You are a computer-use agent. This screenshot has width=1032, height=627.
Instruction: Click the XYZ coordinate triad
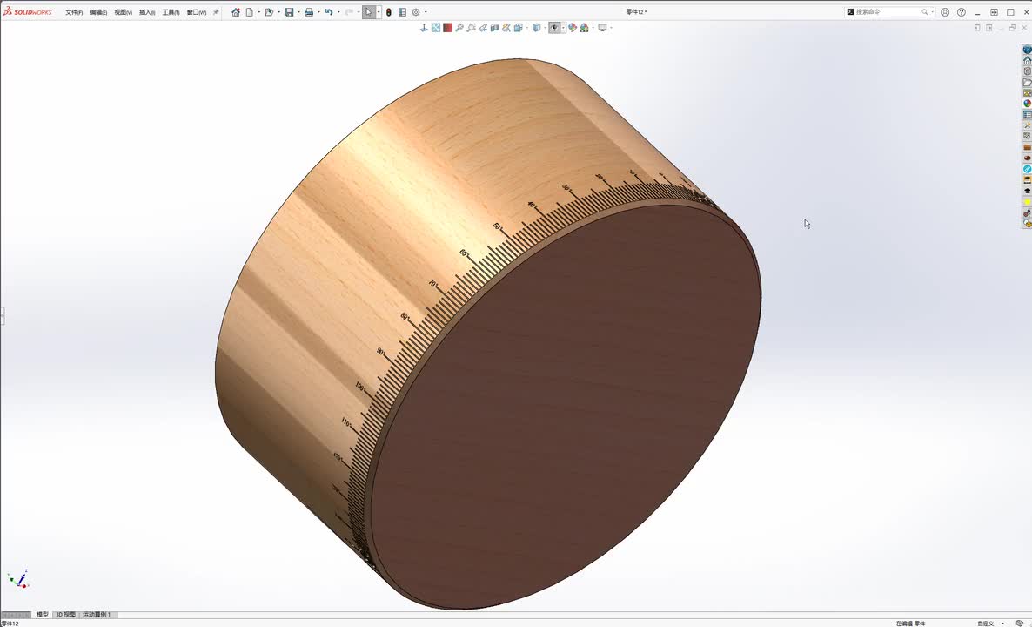coord(18,579)
